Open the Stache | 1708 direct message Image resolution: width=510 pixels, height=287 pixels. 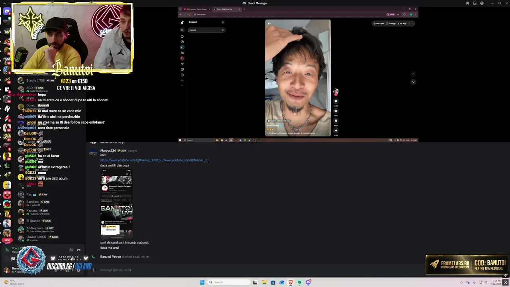(51, 81)
